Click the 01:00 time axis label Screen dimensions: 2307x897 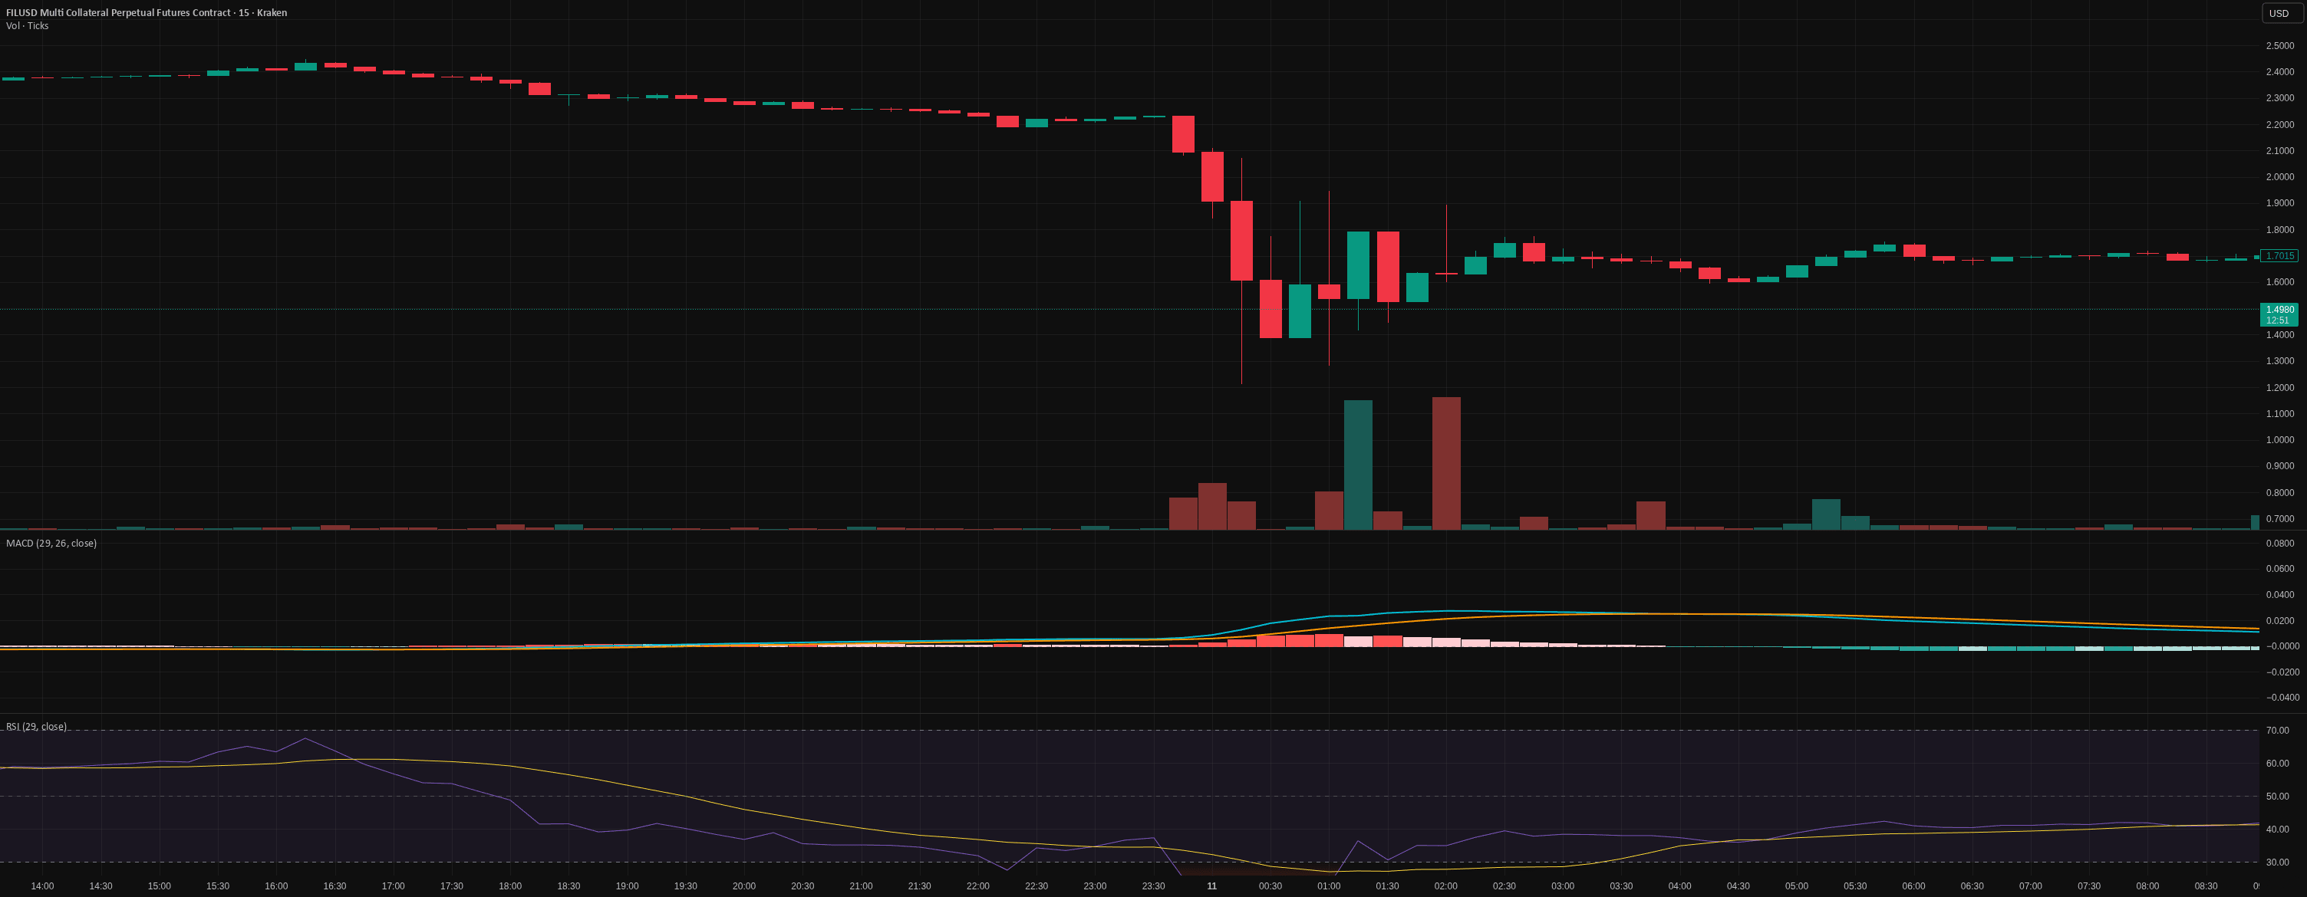(x=1328, y=886)
